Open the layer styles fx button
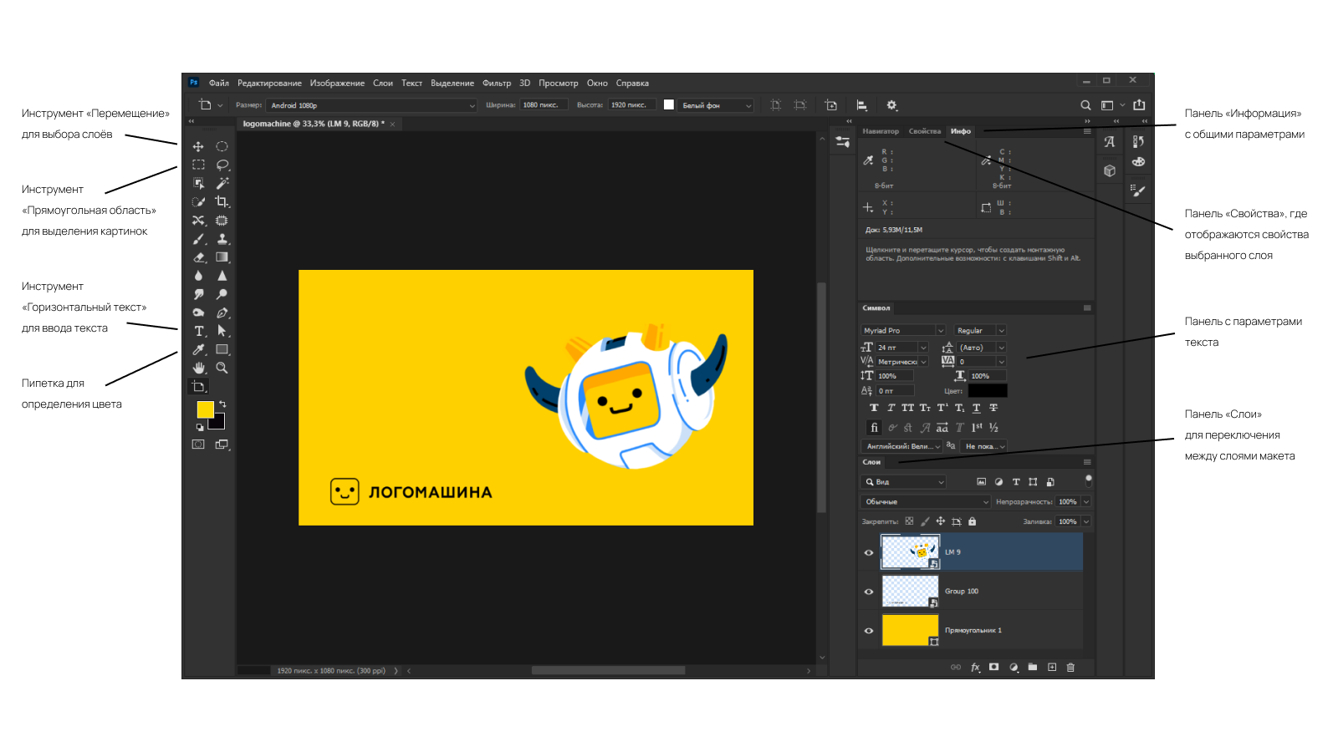Viewport: 1338px width, 752px height. (975, 668)
